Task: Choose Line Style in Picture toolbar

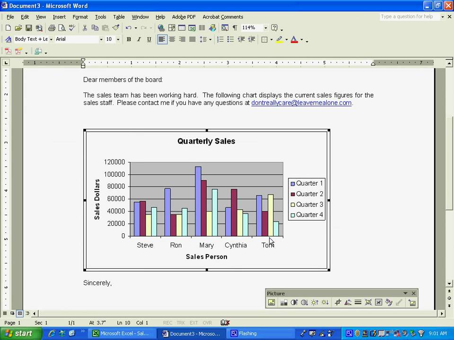Action: pos(358,302)
